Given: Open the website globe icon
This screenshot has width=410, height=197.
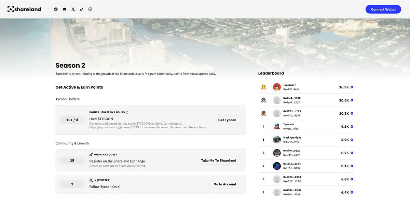Looking at the screenshot, I should click(x=56, y=9).
